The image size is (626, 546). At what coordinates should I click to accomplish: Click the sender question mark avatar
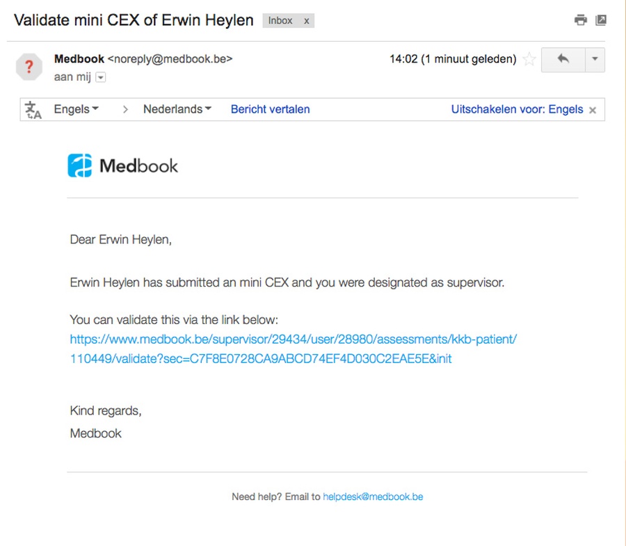(29, 66)
